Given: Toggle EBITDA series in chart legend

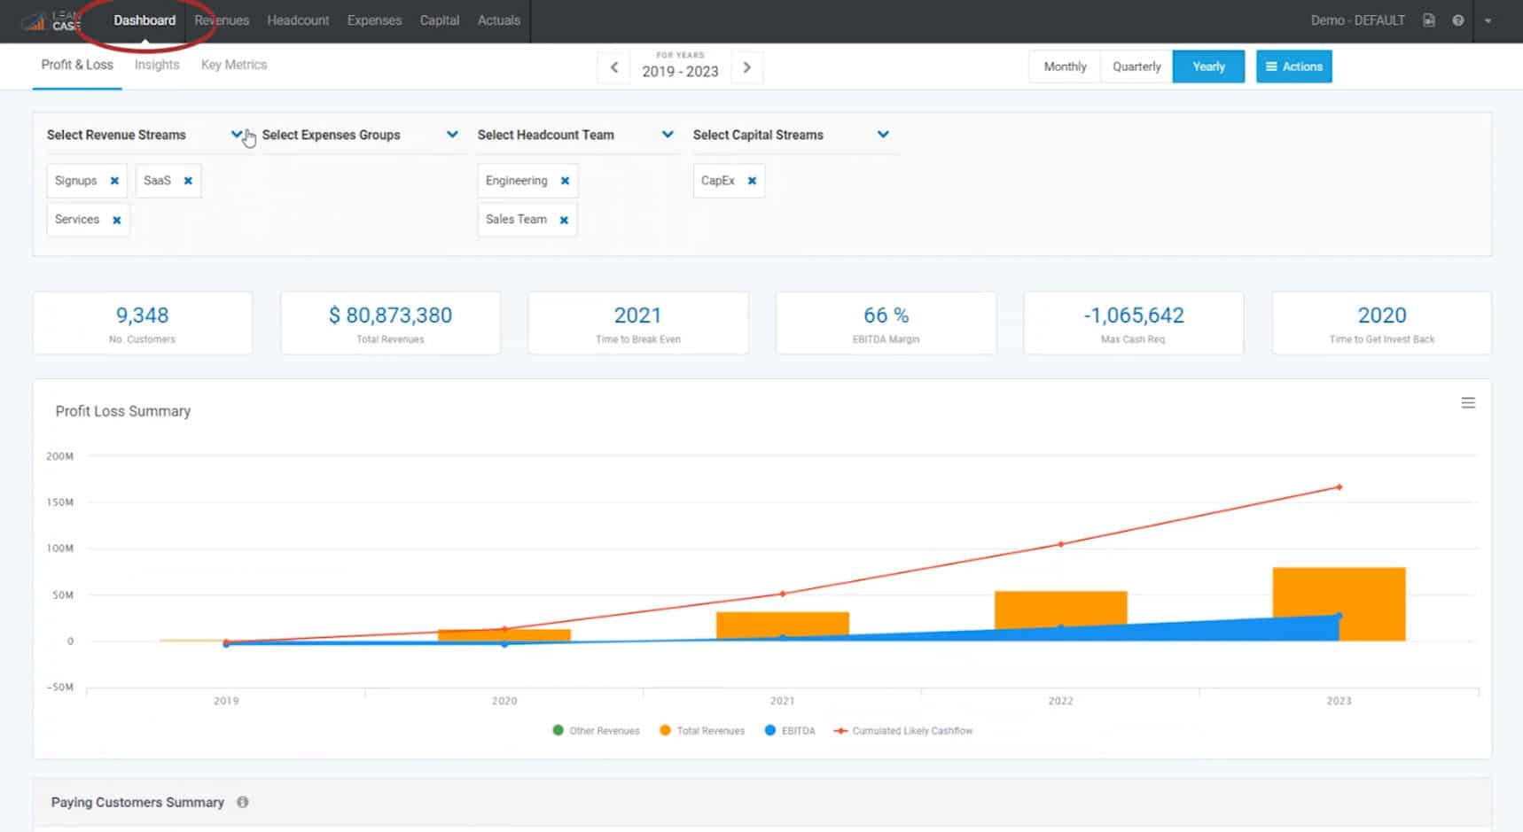Looking at the screenshot, I should tap(790, 731).
